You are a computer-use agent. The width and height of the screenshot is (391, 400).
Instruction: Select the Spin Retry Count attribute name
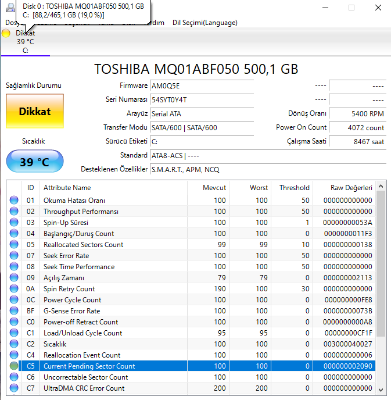click(69, 289)
